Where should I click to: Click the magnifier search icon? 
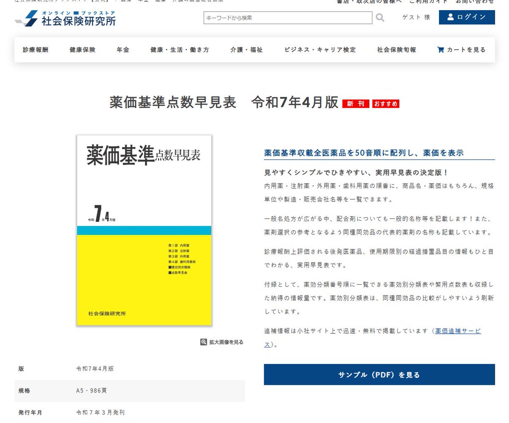380,18
